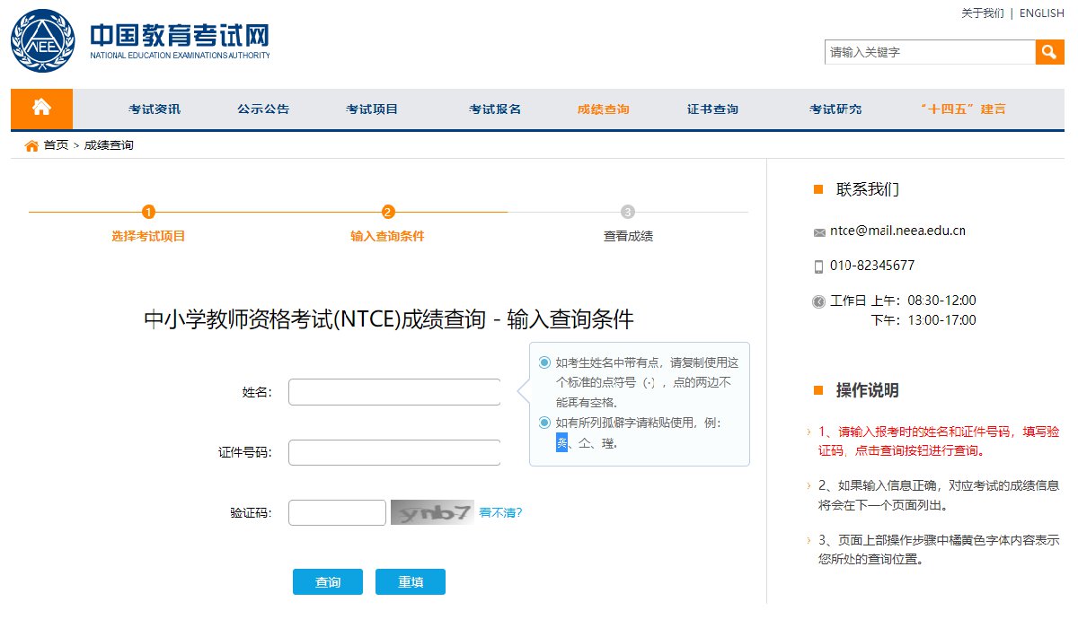Open the 考试资讯 menu

tap(155, 109)
